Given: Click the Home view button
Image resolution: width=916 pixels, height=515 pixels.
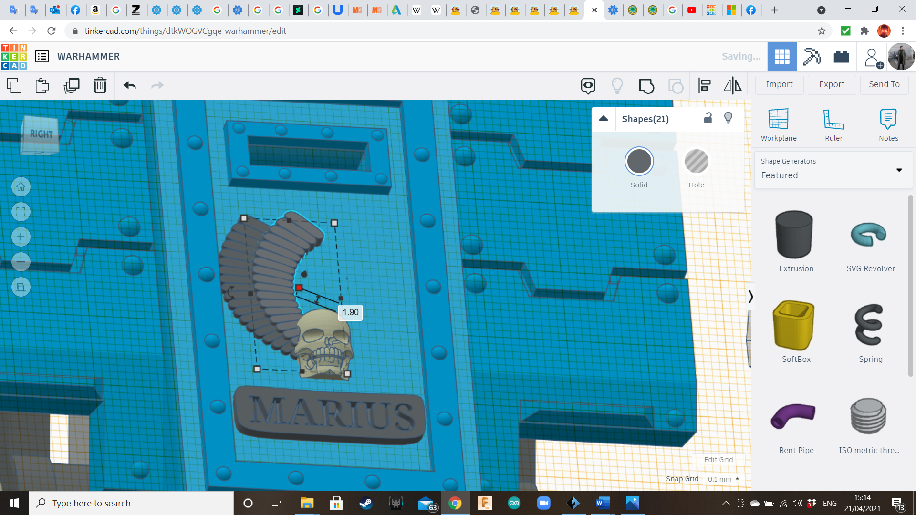Looking at the screenshot, I should click(21, 187).
